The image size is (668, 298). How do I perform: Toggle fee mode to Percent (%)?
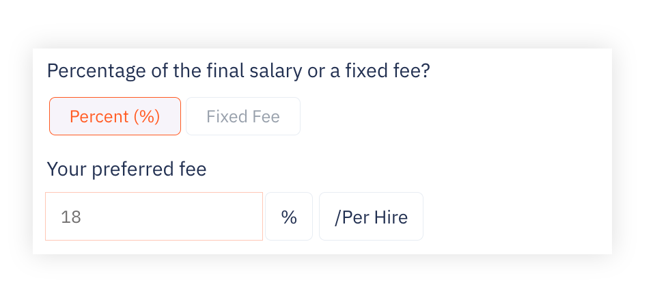[x=115, y=116]
